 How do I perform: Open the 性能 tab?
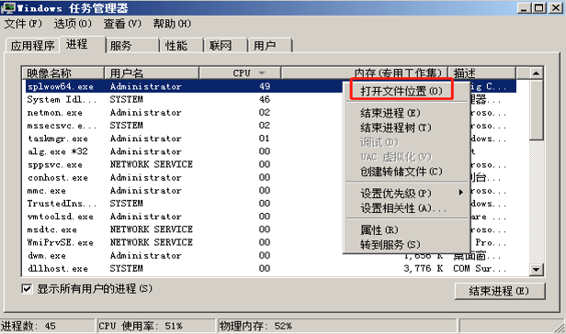[181, 46]
